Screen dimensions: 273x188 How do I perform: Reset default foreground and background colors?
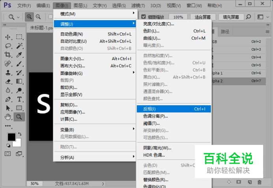[x=8, y=145]
